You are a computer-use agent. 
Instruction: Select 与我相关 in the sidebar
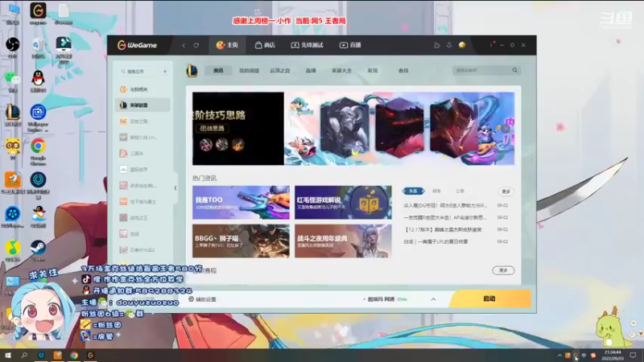coord(143,89)
